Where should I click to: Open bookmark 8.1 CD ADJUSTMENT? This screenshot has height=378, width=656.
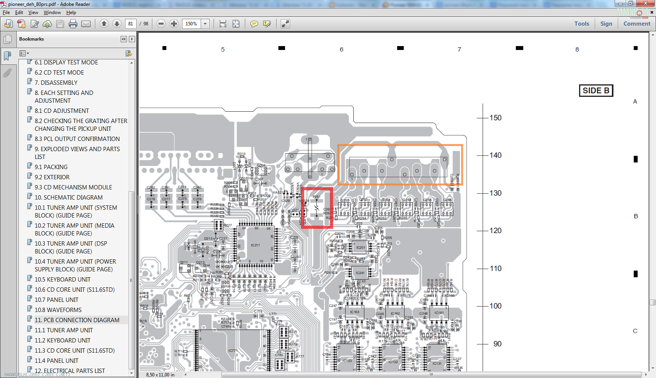click(x=62, y=111)
